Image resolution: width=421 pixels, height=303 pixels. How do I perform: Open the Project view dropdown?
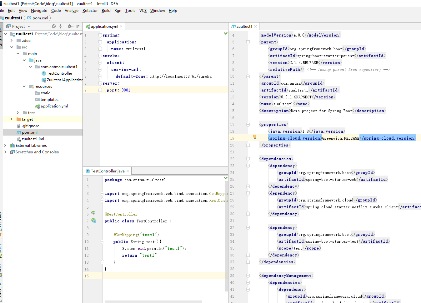[x=29, y=27]
